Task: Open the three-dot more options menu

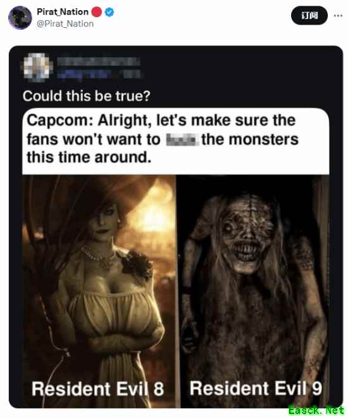Action: [x=338, y=15]
